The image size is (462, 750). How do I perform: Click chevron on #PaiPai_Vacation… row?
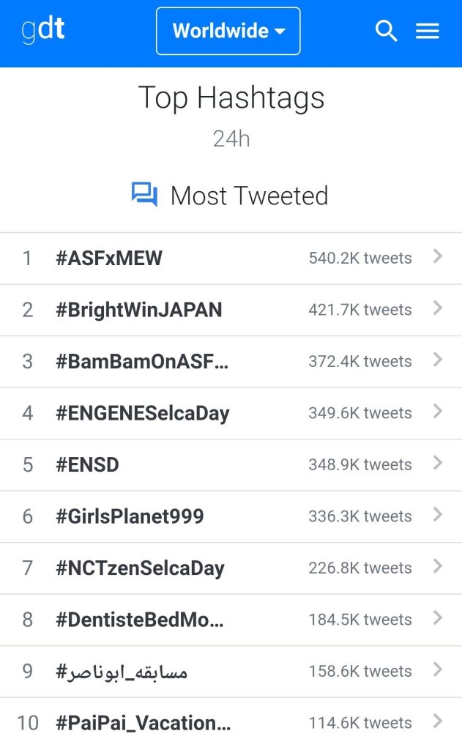tap(437, 721)
